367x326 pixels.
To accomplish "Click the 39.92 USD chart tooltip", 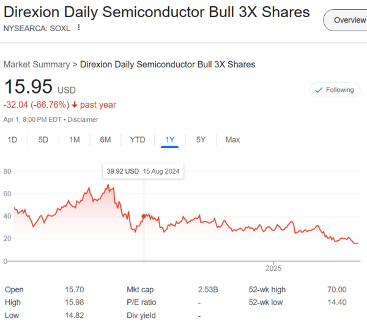I will point(144,171).
